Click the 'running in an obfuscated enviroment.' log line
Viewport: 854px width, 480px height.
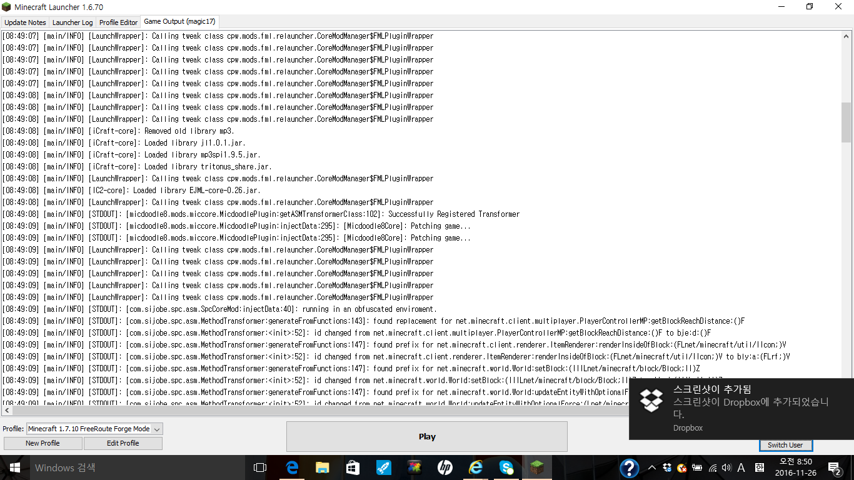pos(219,309)
